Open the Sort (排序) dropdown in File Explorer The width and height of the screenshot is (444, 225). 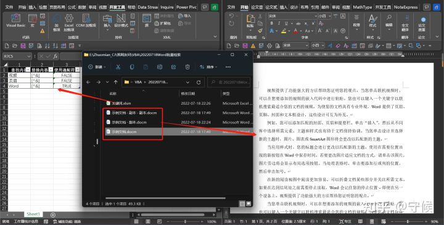point(208,67)
